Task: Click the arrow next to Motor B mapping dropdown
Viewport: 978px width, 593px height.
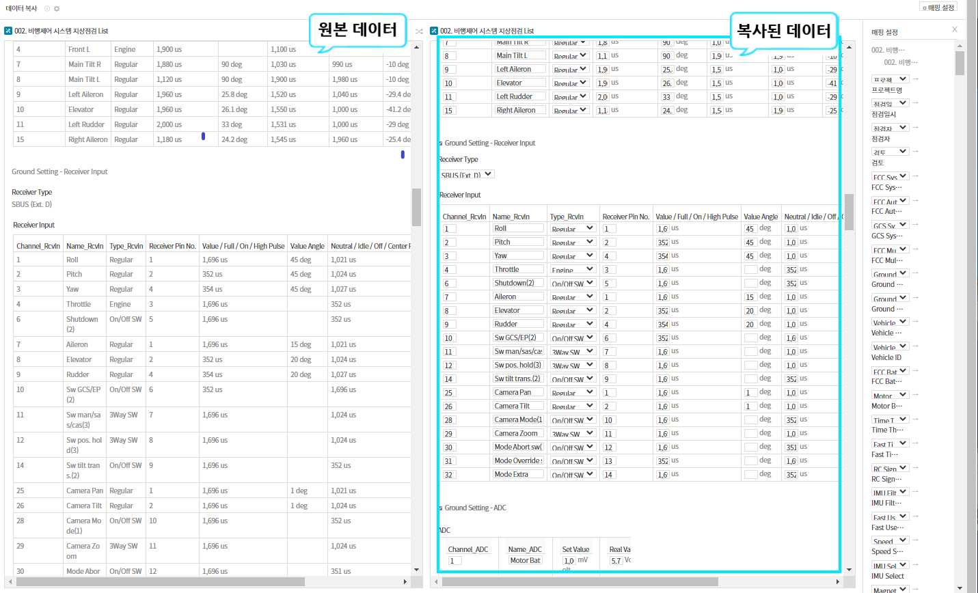Action: coord(915,396)
